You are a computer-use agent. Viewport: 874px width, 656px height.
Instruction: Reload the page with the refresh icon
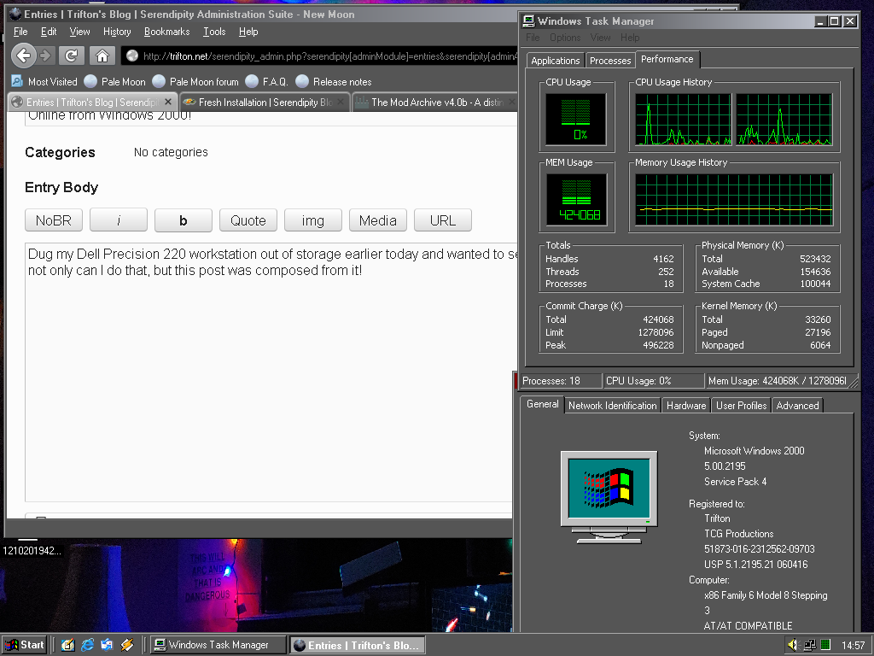tap(72, 56)
